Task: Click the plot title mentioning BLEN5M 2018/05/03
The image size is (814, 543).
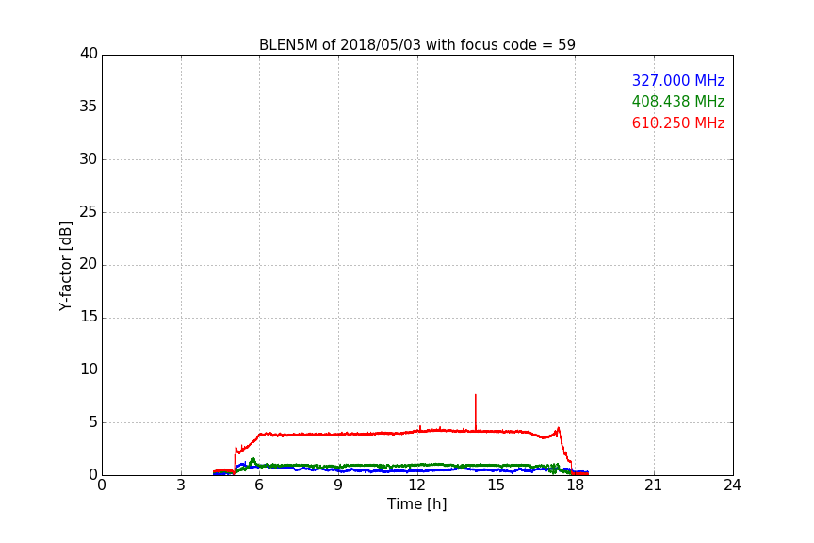Action: click(x=416, y=44)
